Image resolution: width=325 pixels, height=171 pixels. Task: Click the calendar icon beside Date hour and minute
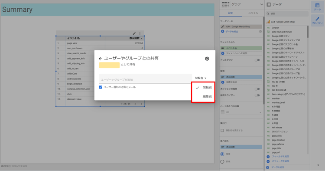tap(268, 32)
